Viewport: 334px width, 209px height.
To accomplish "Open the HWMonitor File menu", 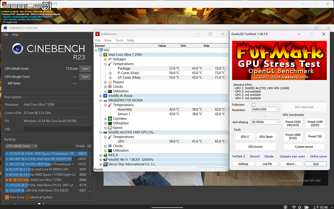I will [98, 40].
